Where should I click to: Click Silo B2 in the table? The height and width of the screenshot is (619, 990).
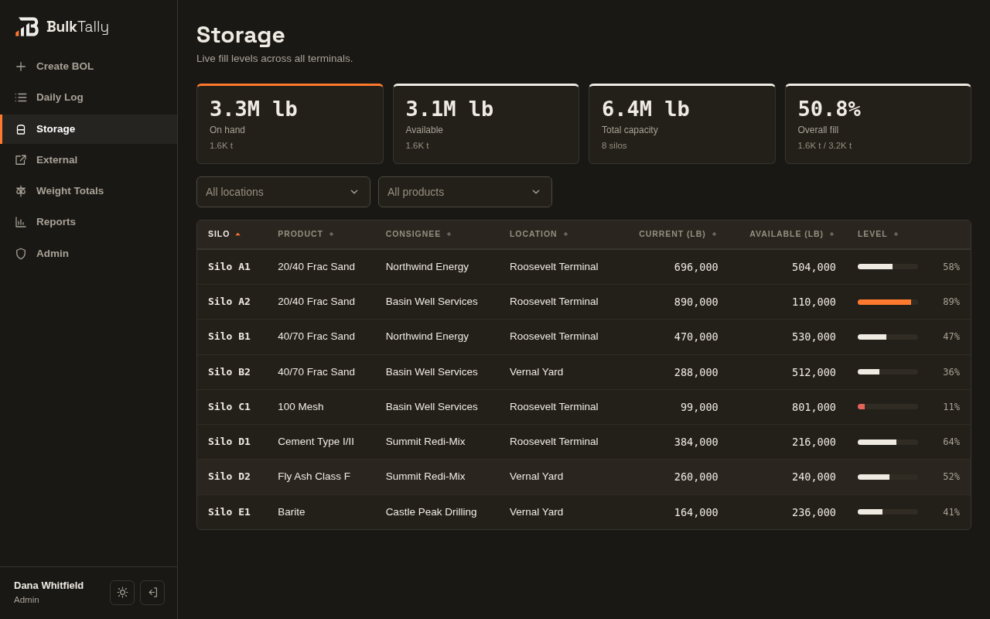pos(229,372)
